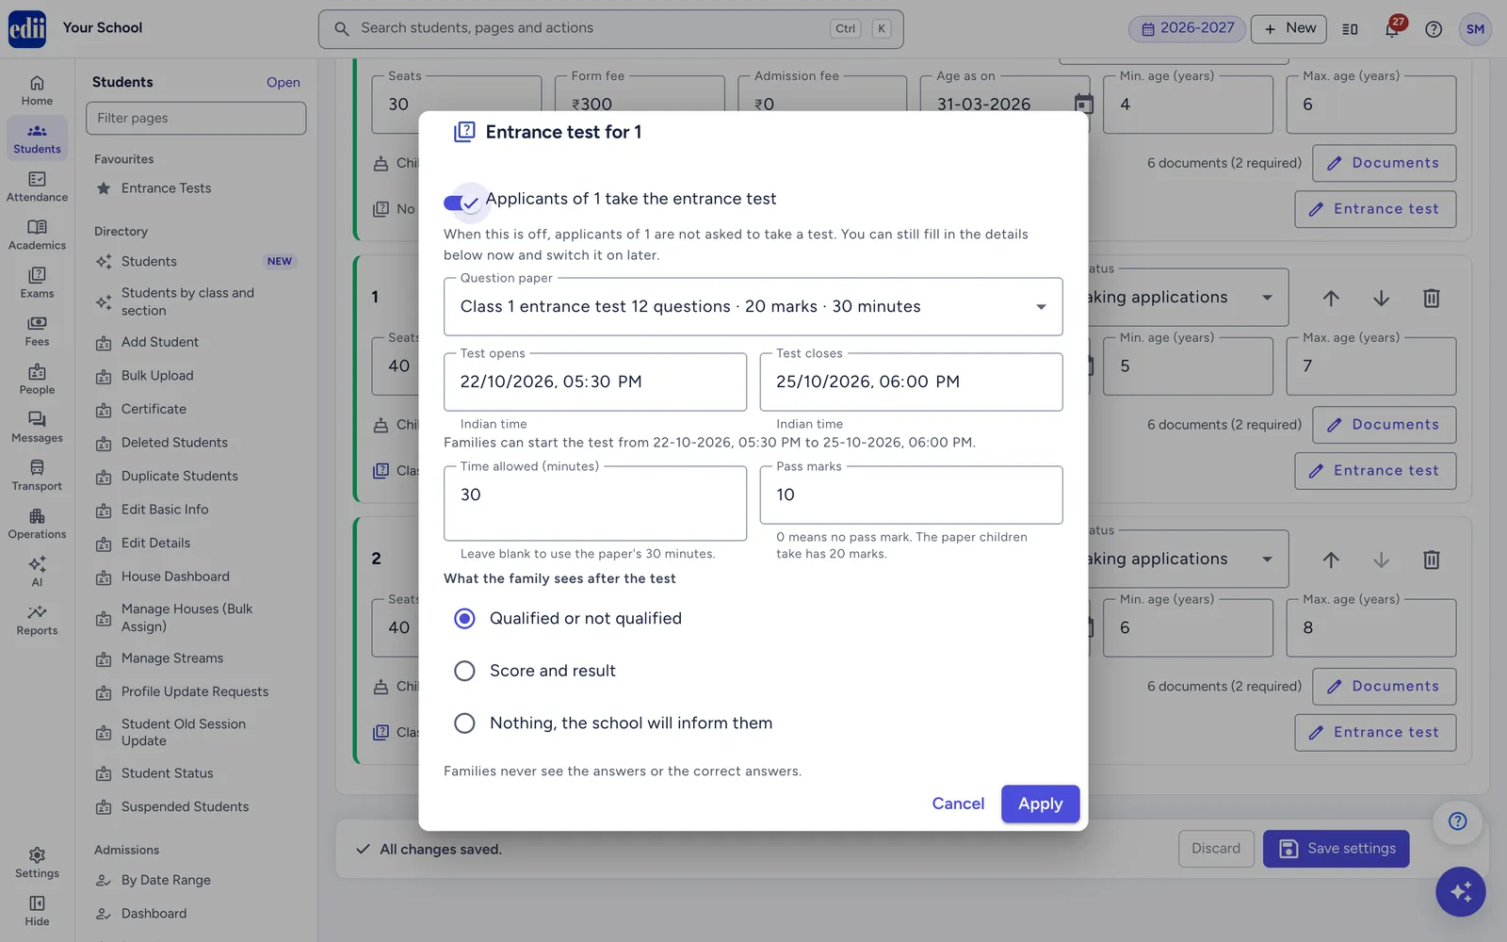Open the Reports sidebar icon
Screen dimensions: 1507x942
37,620
